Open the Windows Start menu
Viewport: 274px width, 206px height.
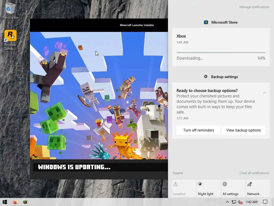pyautogui.click(x=5, y=202)
